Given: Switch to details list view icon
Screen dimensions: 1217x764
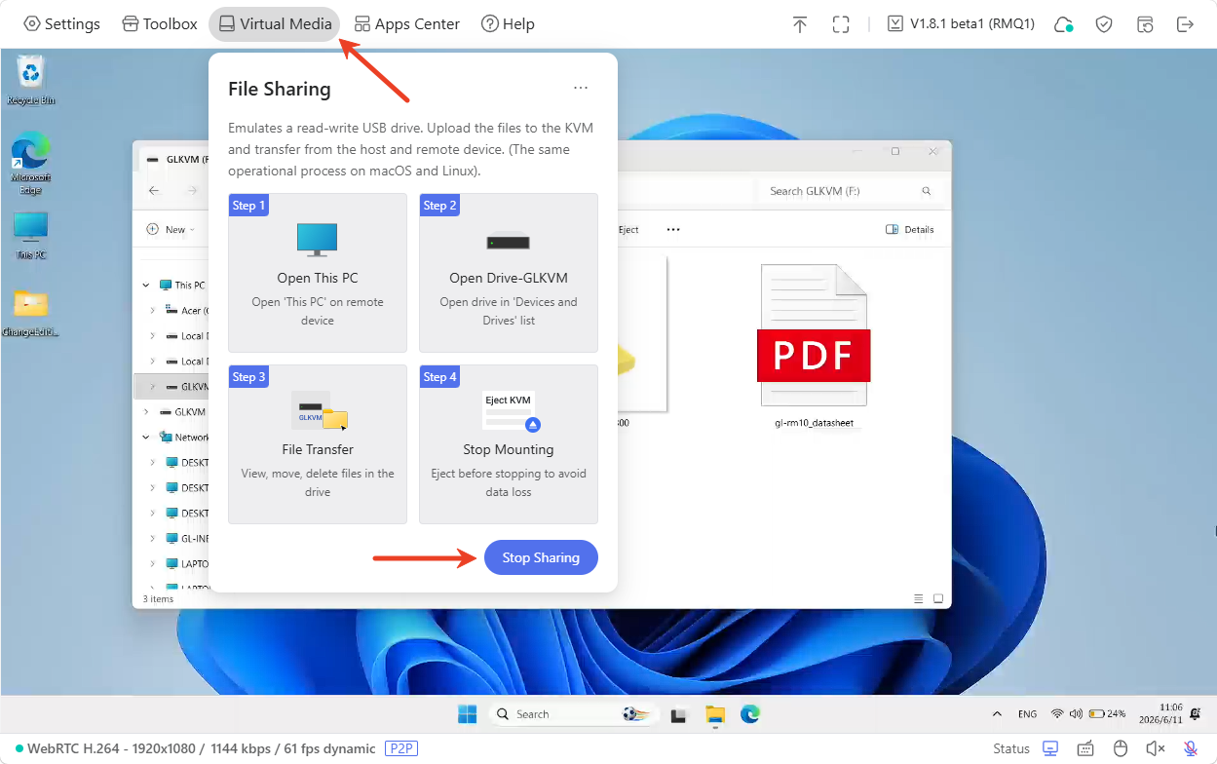Looking at the screenshot, I should tap(919, 598).
